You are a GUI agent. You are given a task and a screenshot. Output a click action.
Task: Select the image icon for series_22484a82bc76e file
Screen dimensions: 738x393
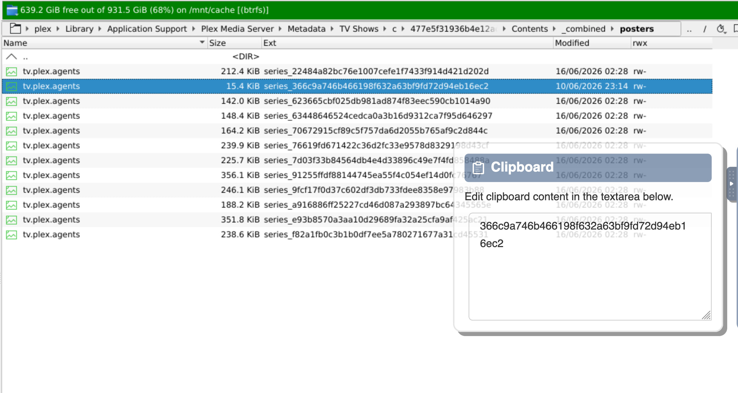12,72
